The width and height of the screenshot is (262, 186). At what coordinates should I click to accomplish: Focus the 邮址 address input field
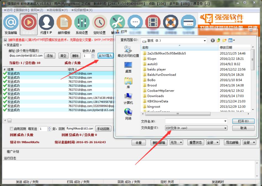click(26, 56)
